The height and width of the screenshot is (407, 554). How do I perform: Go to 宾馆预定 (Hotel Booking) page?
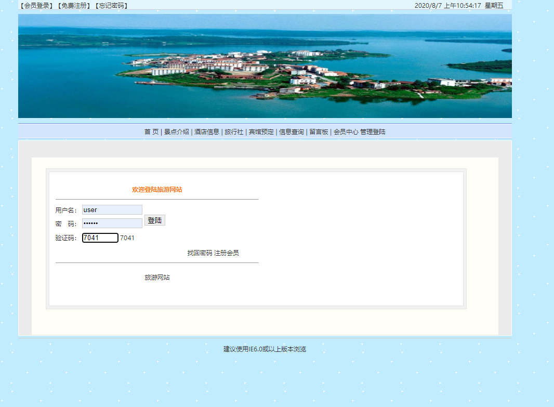click(x=261, y=132)
